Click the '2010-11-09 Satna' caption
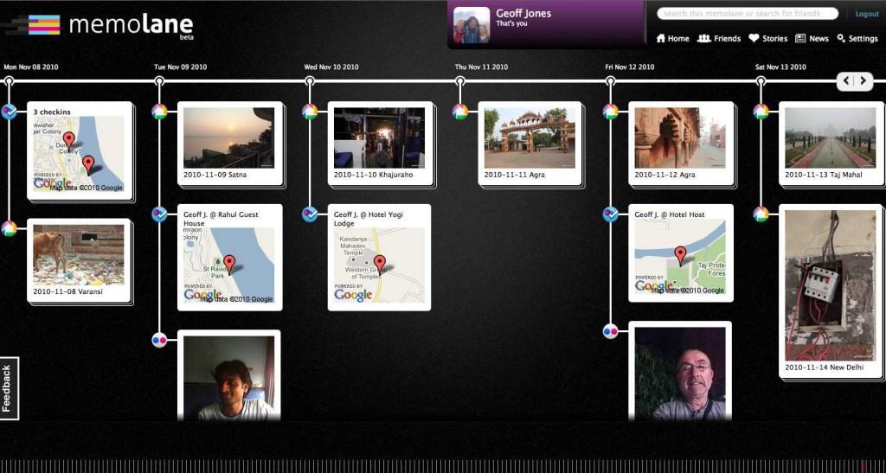This screenshot has height=473, width=886. click(x=215, y=175)
